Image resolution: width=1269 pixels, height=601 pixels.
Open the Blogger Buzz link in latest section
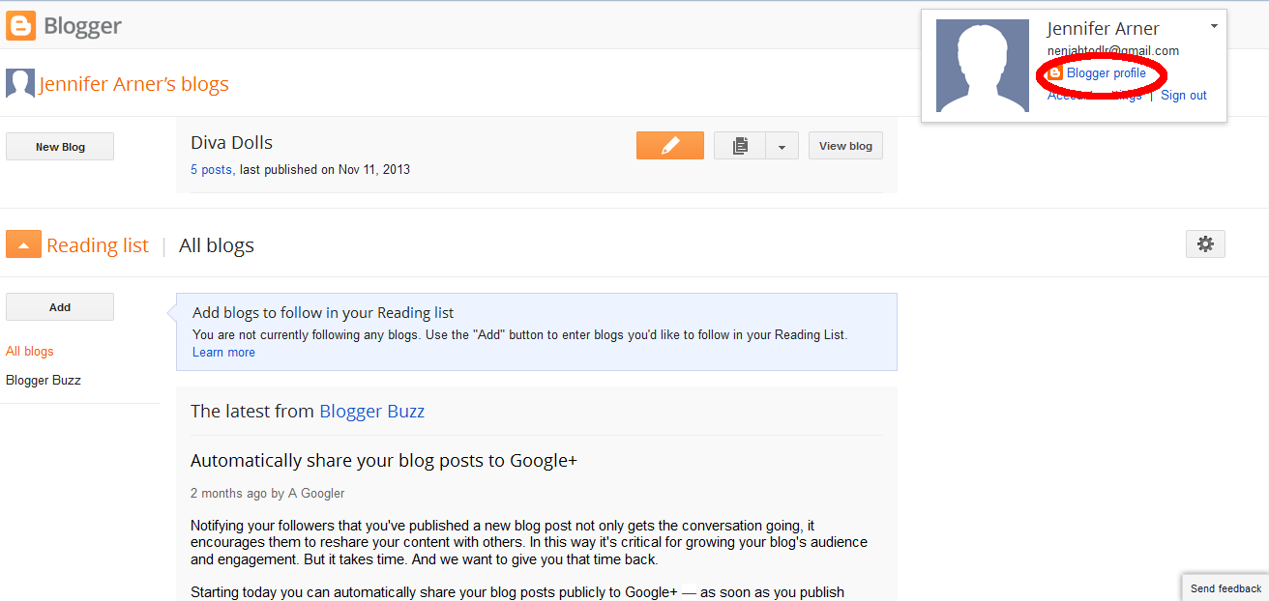tap(371, 411)
